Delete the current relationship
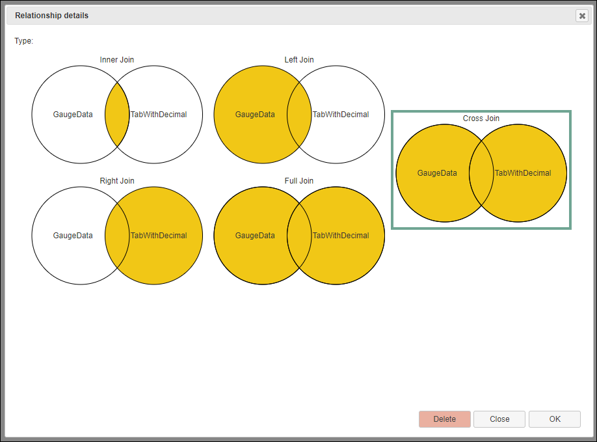 click(444, 419)
